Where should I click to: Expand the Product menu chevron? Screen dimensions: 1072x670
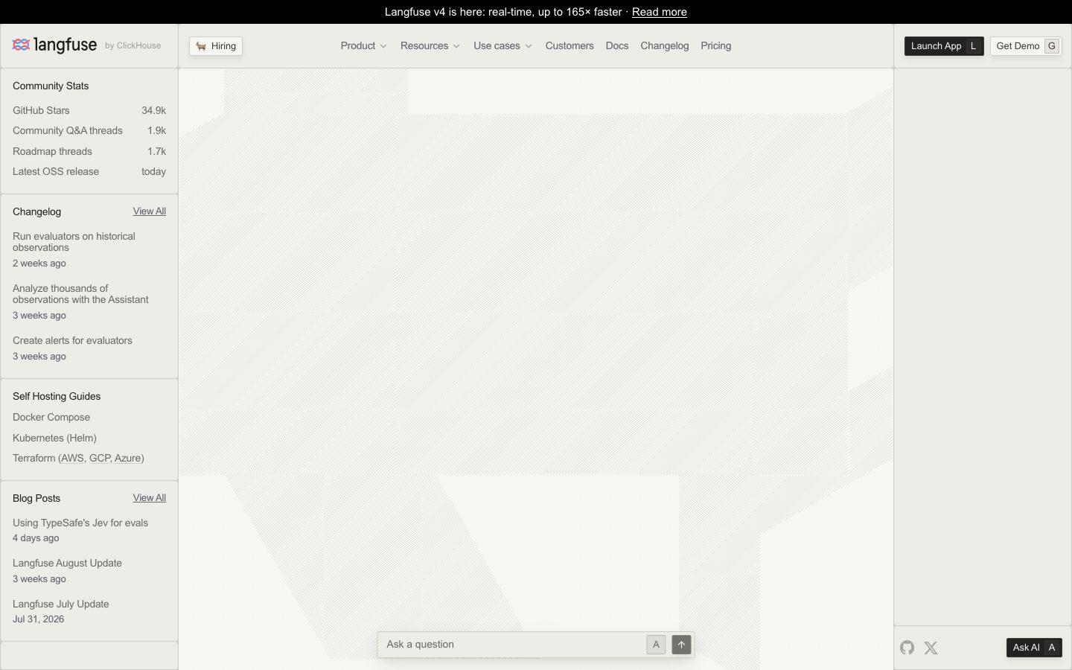(x=383, y=46)
